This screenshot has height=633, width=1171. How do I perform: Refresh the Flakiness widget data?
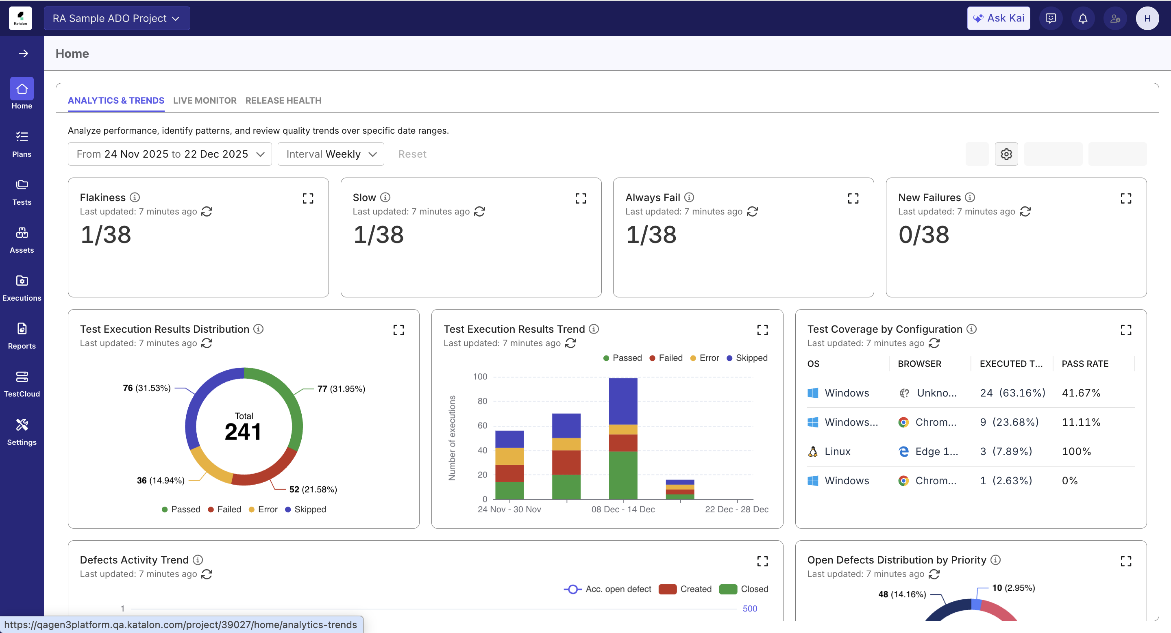point(208,212)
